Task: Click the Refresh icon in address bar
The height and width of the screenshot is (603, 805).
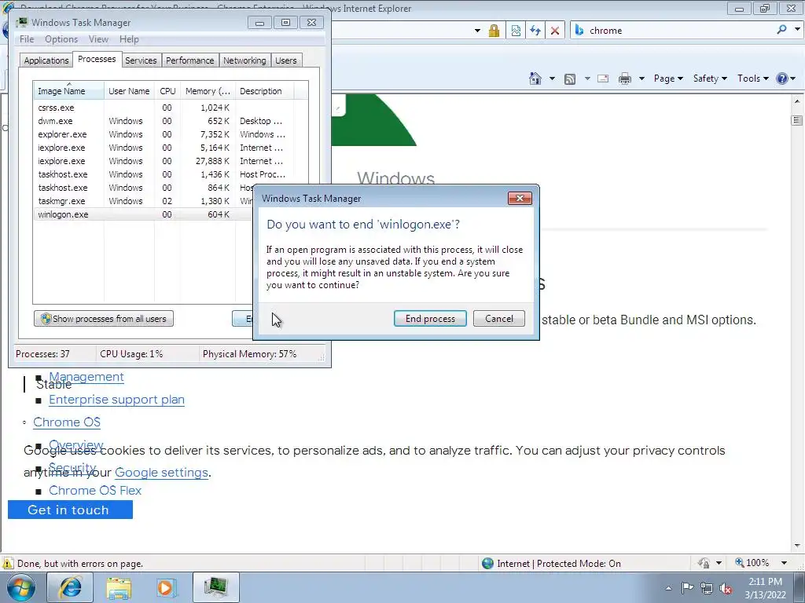Action: click(x=535, y=31)
